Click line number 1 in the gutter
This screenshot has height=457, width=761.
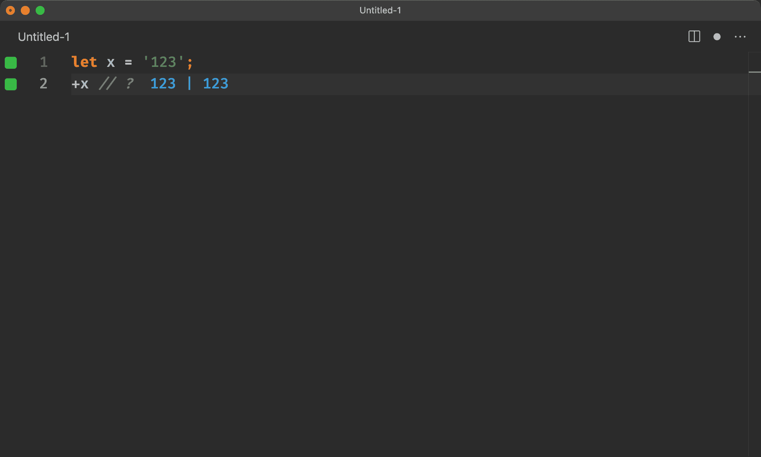coord(43,62)
